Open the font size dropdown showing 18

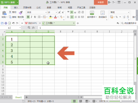coord(56,12)
